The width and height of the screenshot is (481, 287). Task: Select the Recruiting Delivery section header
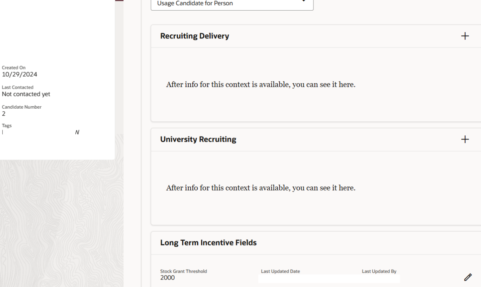click(195, 36)
